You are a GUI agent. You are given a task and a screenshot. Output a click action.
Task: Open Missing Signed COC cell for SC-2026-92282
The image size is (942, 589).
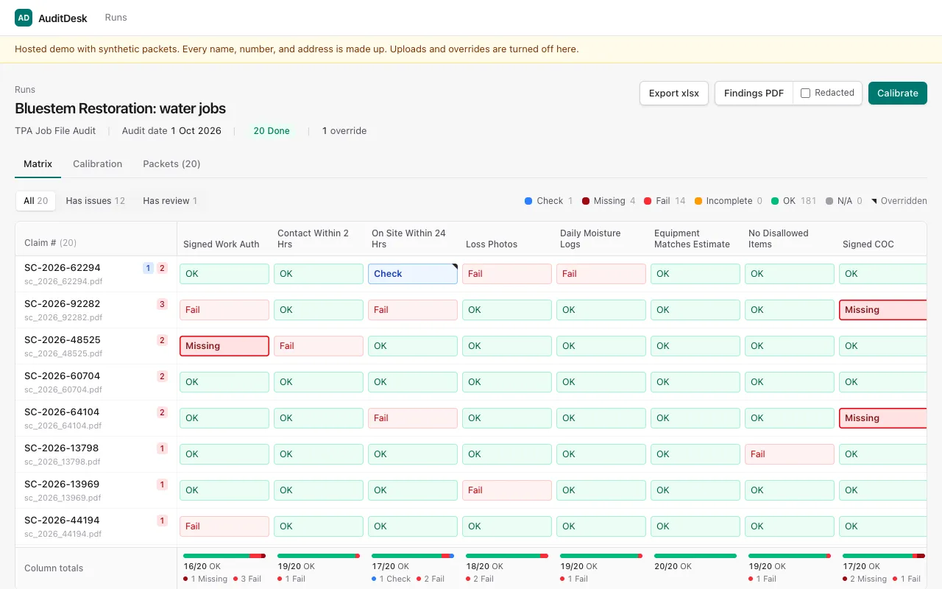click(883, 310)
